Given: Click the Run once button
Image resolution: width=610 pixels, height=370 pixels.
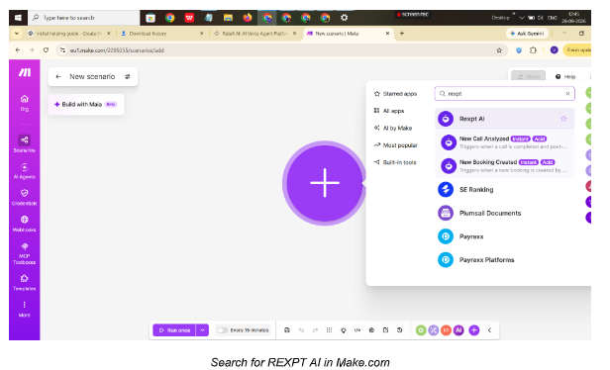Looking at the screenshot, I should tap(174, 330).
